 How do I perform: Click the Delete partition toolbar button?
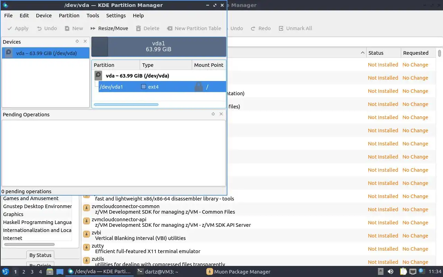coord(148,28)
